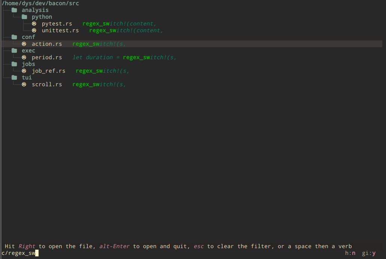Click the Rust icon beside scroll.rs
Screen dimensions: 386x259
[24, 84]
